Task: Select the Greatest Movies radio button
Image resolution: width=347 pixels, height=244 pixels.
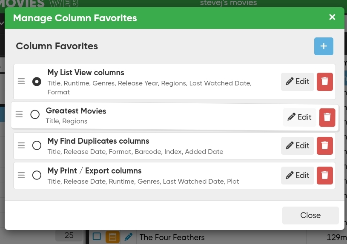Action: [35, 114]
